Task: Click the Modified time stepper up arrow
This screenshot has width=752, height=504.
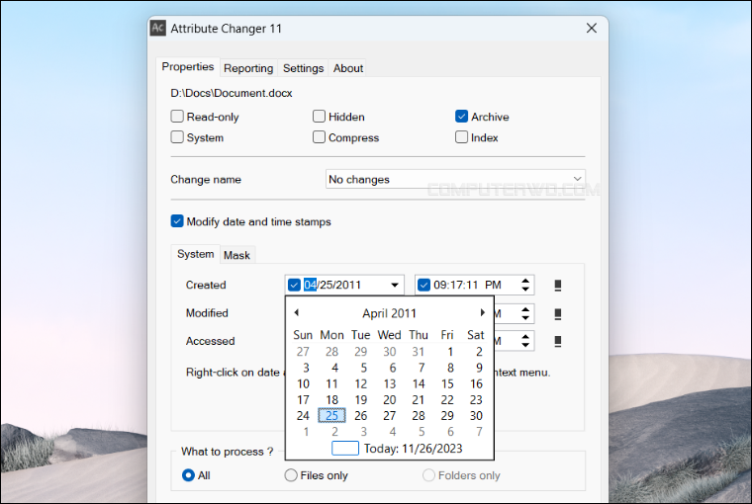Action: click(525, 309)
